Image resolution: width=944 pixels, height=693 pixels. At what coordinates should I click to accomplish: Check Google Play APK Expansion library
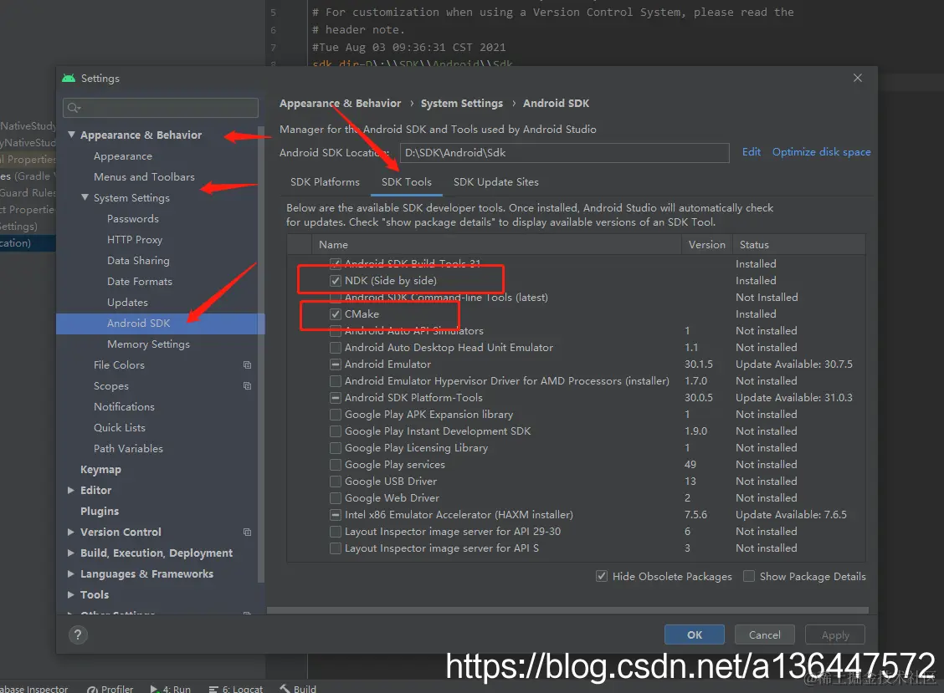click(336, 415)
